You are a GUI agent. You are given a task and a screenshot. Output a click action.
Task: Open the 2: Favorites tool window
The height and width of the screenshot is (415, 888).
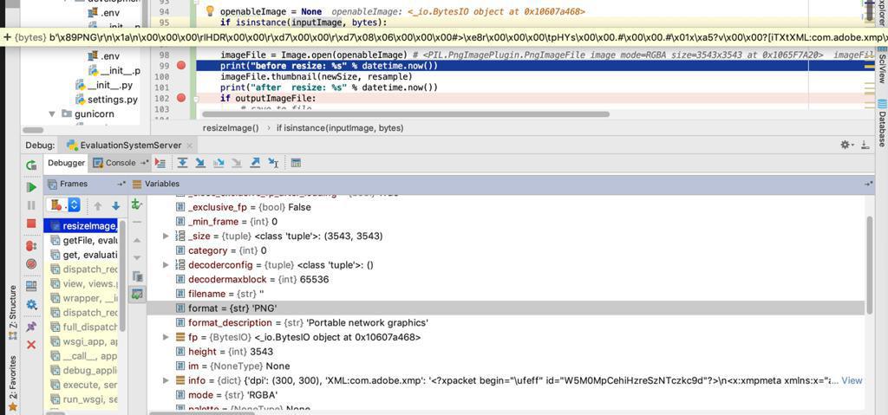(x=12, y=382)
